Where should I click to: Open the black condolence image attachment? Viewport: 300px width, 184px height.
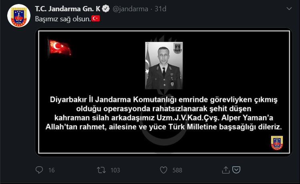tap(164, 92)
